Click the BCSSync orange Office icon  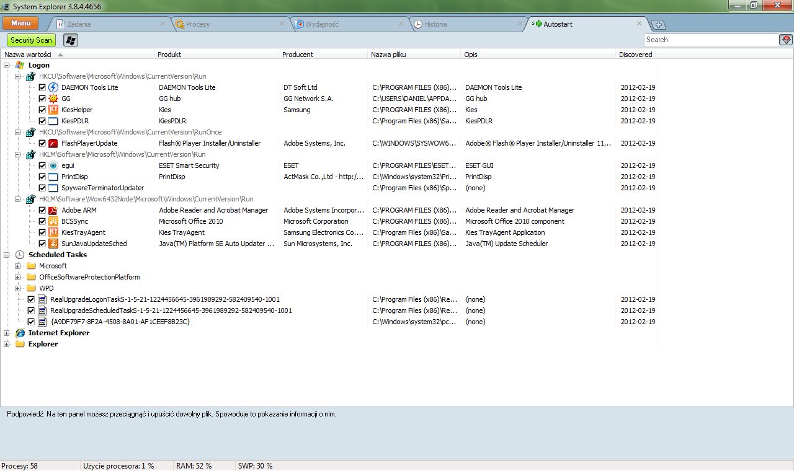(53, 221)
